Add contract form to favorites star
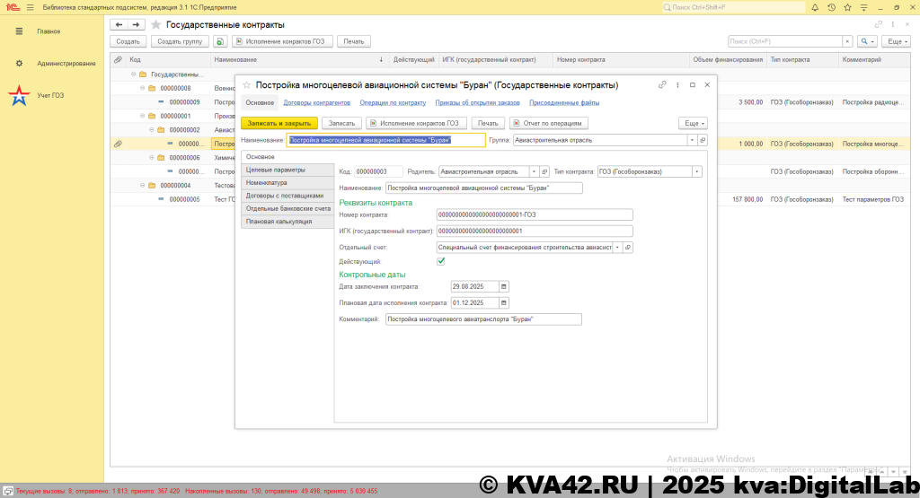 (x=247, y=85)
